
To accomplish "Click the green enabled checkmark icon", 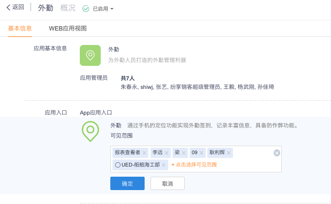I will click(x=86, y=9).
